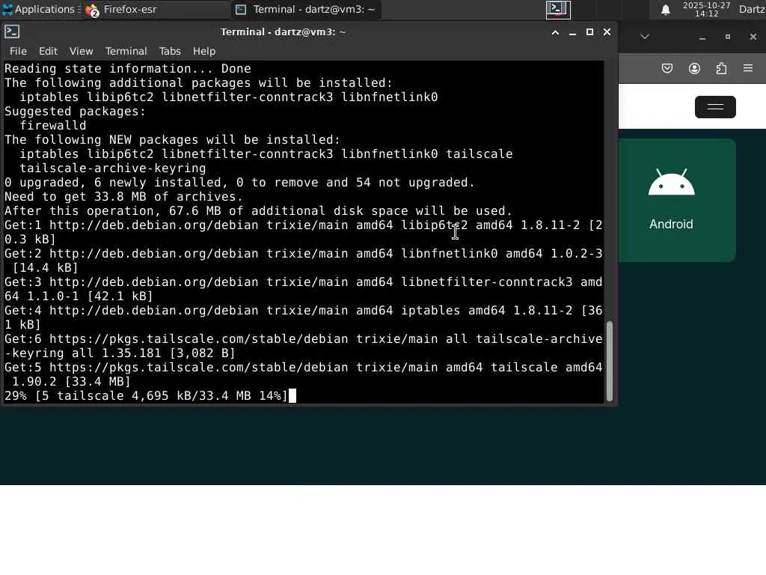Click the text 'Suggested packages:'

coord(76,112)
